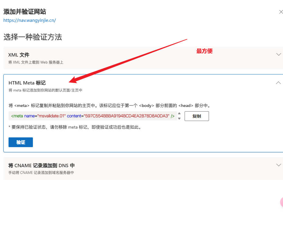Click the down chevron beside XML 文件
Screen dimensions: 283x238
(x=278, y=54)
